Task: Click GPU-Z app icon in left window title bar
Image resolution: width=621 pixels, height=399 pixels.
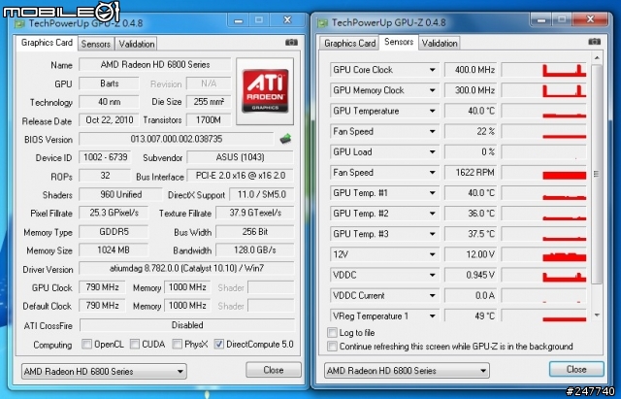Action: 19,23
